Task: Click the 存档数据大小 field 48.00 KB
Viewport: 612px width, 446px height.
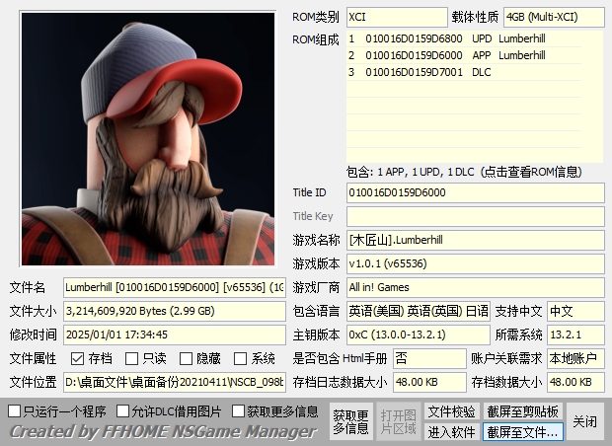Action: (575, 382)
